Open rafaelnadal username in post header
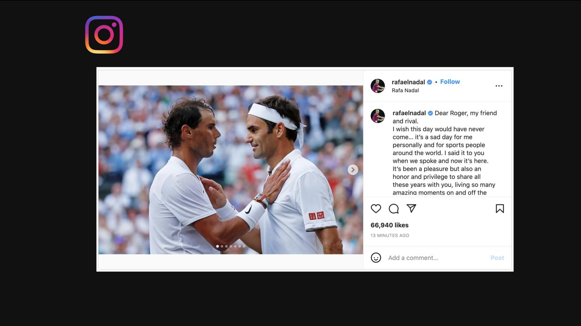This screenshot has height=326, width=581. (x=408, y=82)
